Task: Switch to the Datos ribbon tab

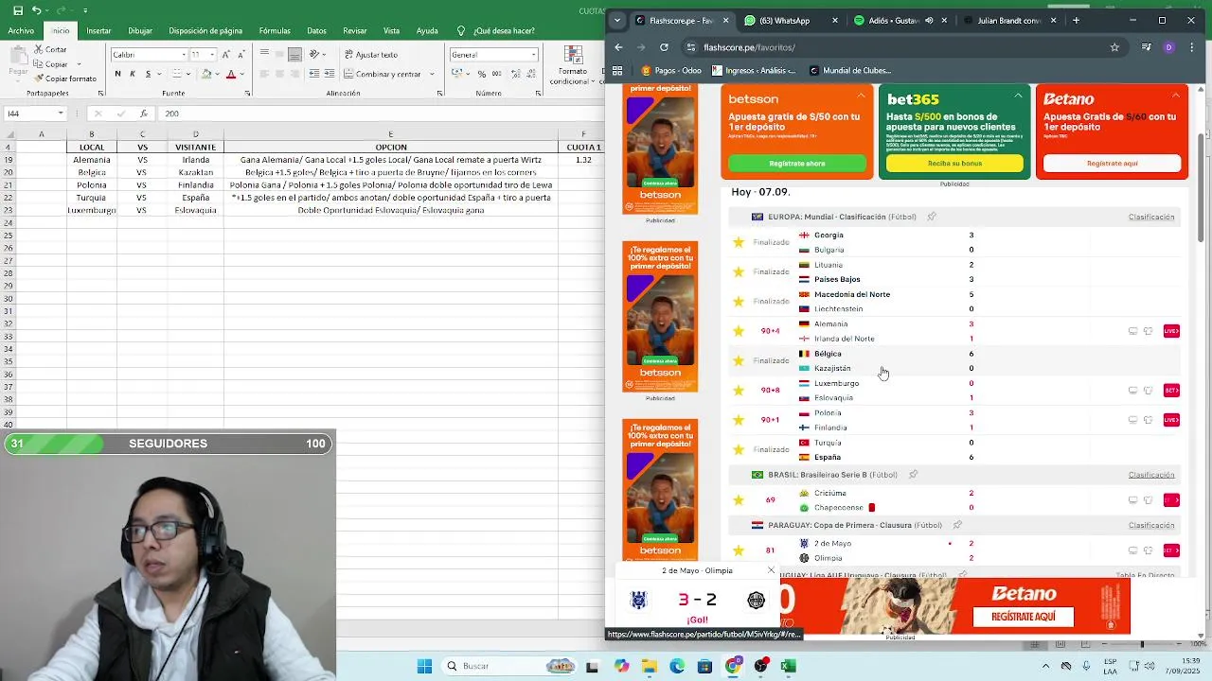Action: (x=316, y=30)
